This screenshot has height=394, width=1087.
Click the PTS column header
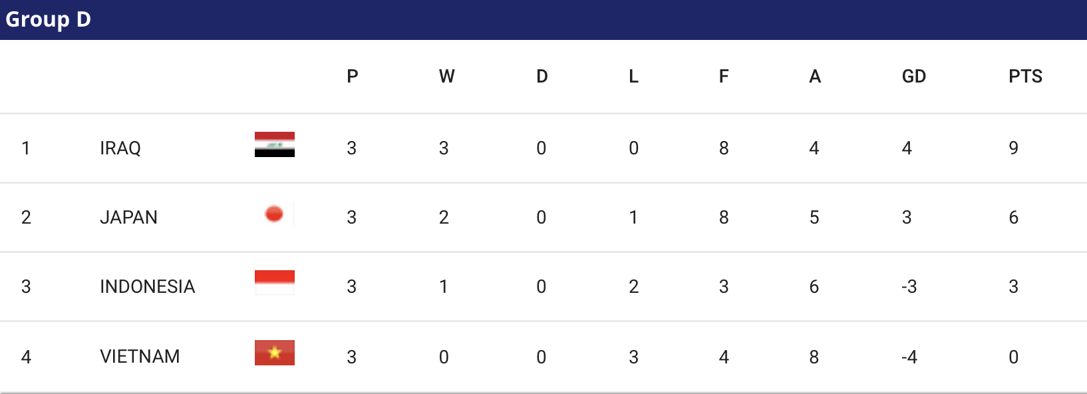click(x=1025, y=76)
